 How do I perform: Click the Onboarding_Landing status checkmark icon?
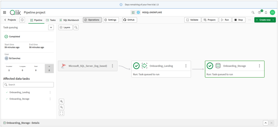[x=136, y=66]
